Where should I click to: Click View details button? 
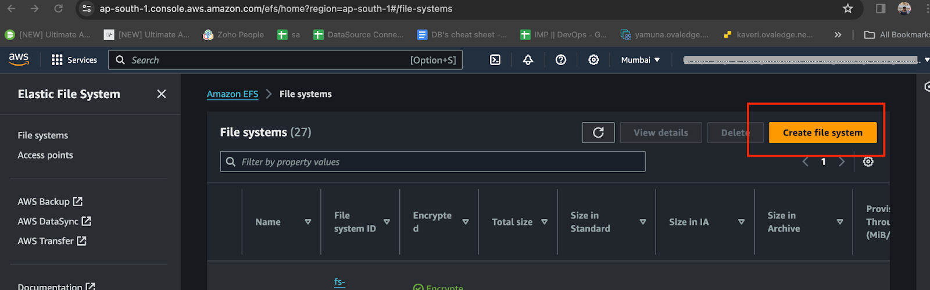click(661, 133)
